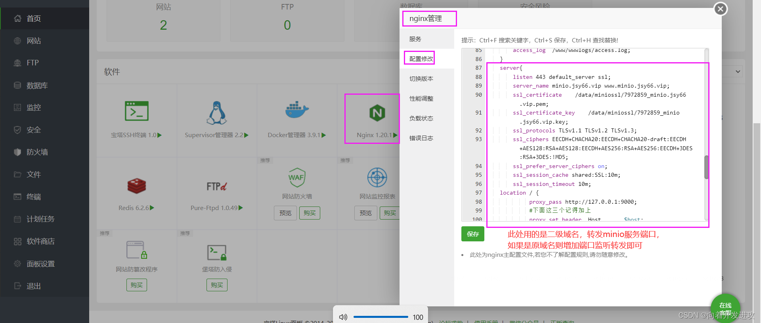Open 网站 in the left sidebar
Viewport: 761px width, 323px height.
pyautogui.click(x=44, y=40)
